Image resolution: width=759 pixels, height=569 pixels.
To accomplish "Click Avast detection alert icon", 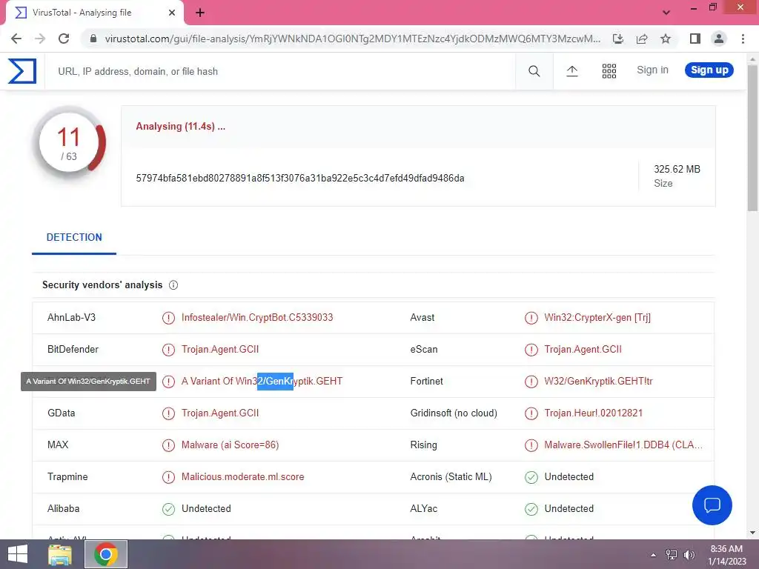I will click(531, 318).
